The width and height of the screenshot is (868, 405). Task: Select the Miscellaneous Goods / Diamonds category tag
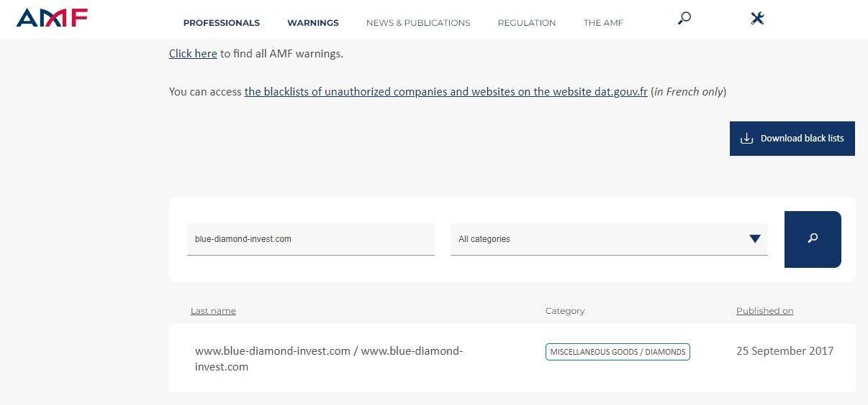(618, 352)
